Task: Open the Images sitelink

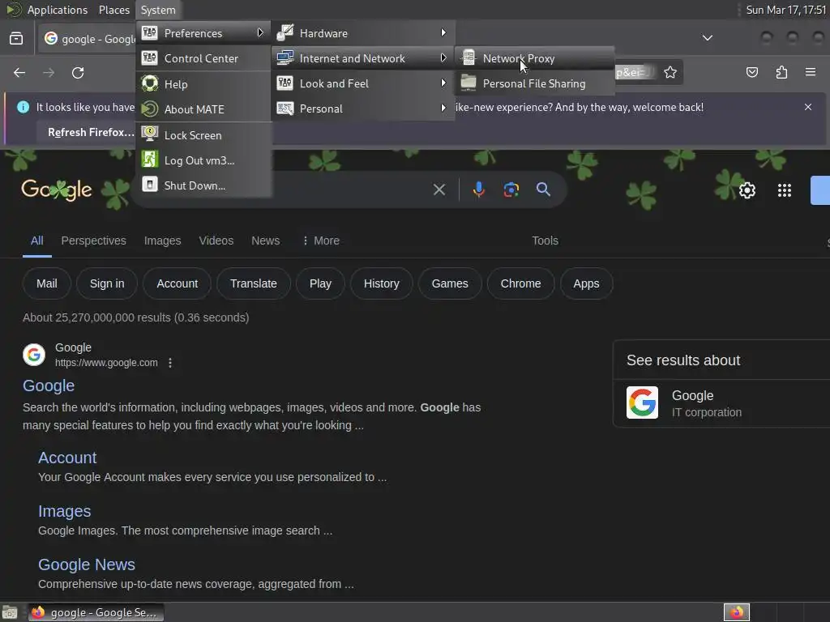Action: click(65, 511)
